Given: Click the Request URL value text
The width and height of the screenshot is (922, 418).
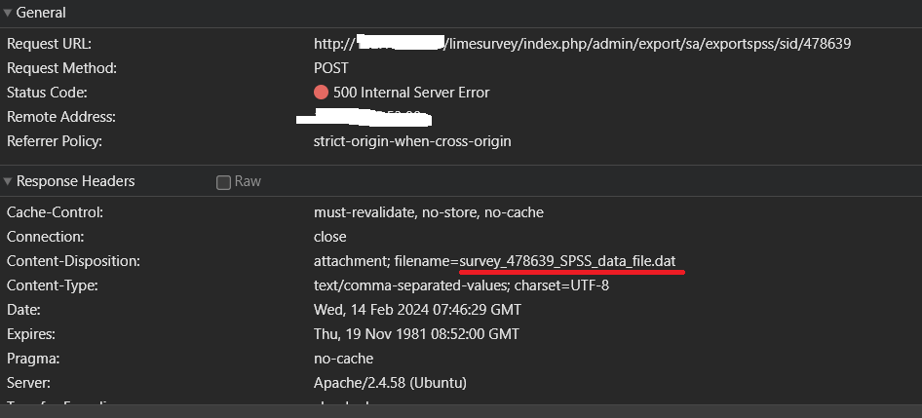Looking at the screenshot, I should [585, 44].
